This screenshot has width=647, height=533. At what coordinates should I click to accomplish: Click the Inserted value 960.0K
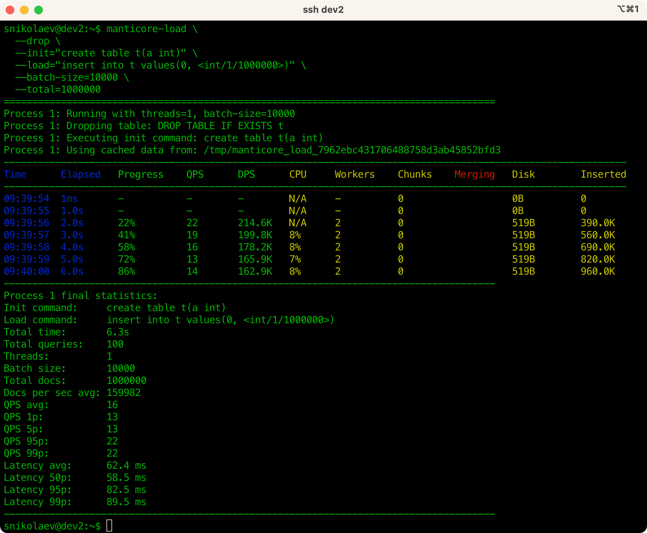tap(598, 271)
